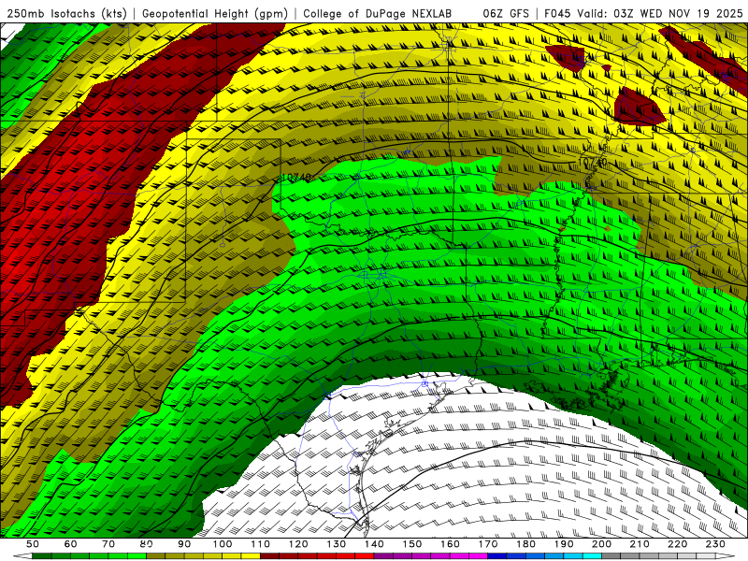Click the 170 label on the legend scale
Image resolution: width=748 pixels, height=561 pixels.
click(489, 544)
